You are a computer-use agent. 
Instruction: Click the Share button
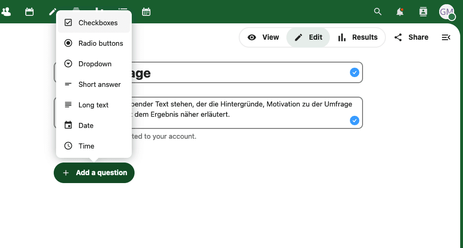click(411, 37)
